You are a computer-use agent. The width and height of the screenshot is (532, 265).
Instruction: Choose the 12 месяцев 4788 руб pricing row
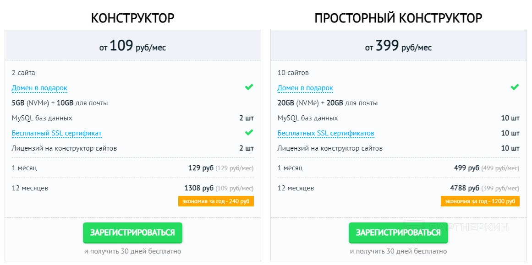(398, 188)
